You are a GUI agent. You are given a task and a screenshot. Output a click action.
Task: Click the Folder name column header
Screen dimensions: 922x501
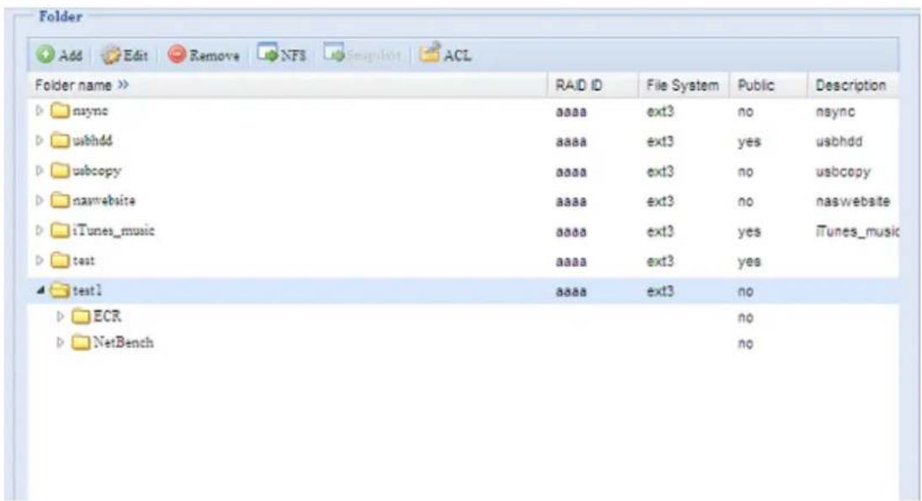point(81,86)
